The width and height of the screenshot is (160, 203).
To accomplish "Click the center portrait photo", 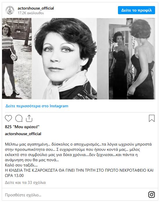I will tap(64, 59).
